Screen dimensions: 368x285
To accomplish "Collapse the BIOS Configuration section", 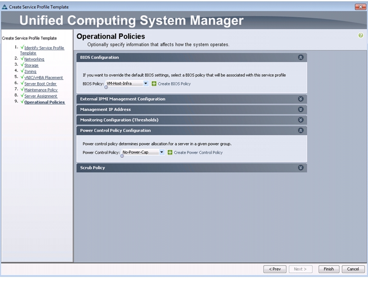I will coord(300,57).
